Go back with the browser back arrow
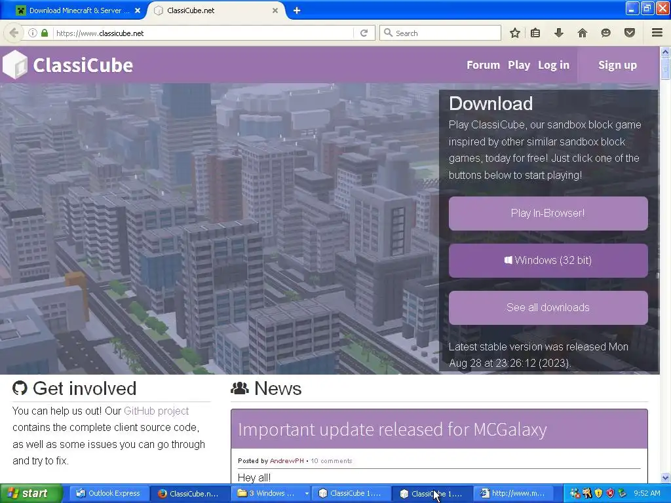671x503 pixels. [14, 33]
